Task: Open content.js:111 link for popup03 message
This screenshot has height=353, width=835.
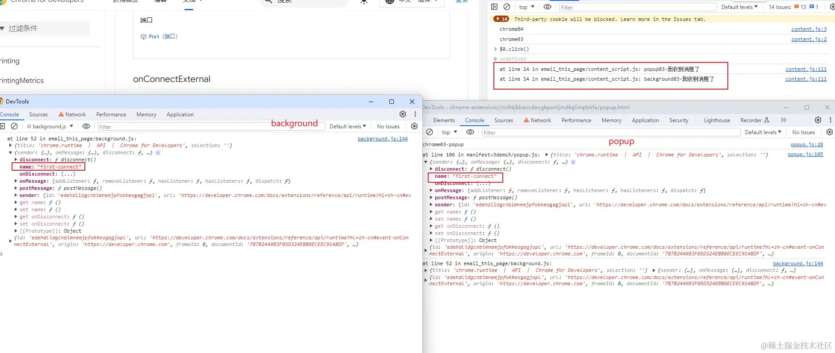Action: [806, 69]
